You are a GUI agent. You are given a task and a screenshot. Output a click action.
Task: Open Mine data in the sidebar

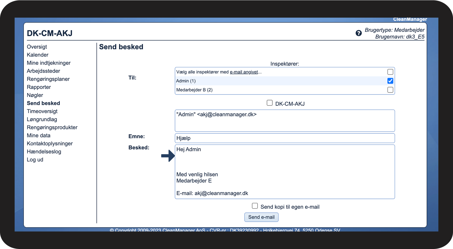pyautogui.click(x=39, y=136)
